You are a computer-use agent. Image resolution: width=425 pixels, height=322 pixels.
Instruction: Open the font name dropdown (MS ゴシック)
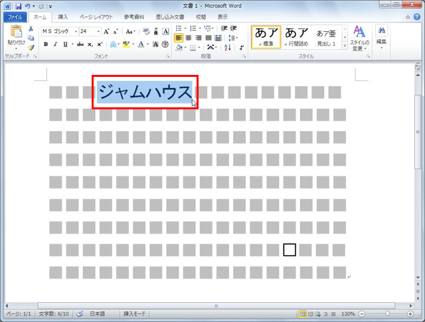[x=76, y=32]
